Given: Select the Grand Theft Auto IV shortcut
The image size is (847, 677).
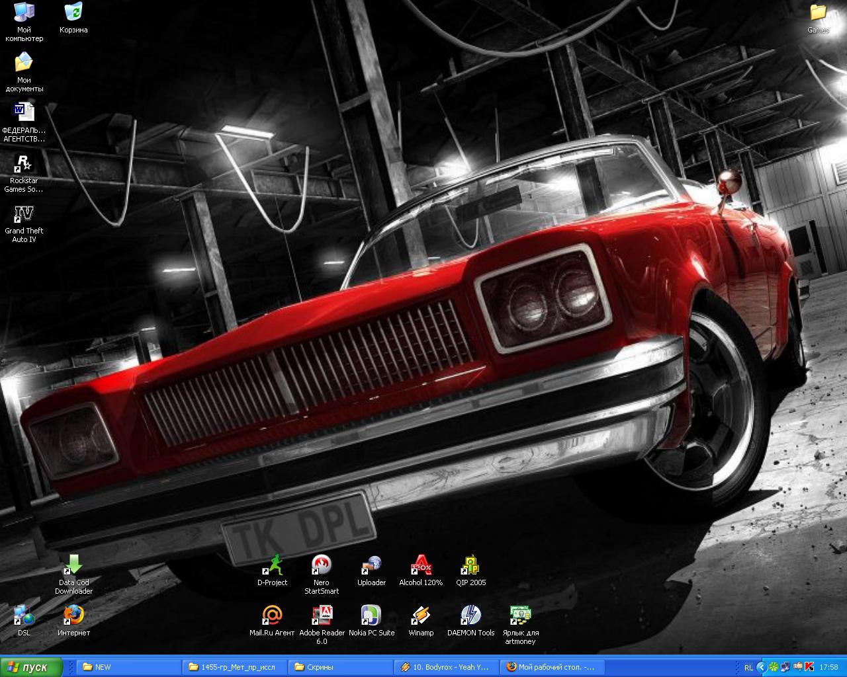Looking at the screenshot, I should tap(24, 215).
